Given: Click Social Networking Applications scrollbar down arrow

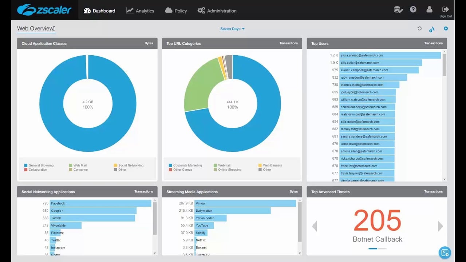Looking at the screenshot, I should [155, 253].
